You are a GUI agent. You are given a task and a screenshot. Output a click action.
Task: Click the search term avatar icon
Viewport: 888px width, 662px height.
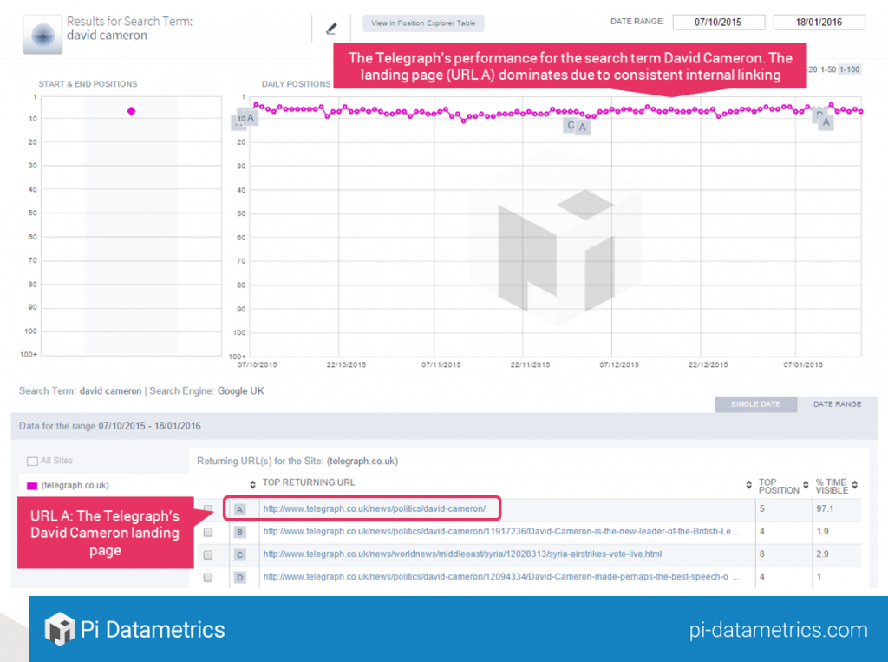pyautogui.click(x=41, y=34)
